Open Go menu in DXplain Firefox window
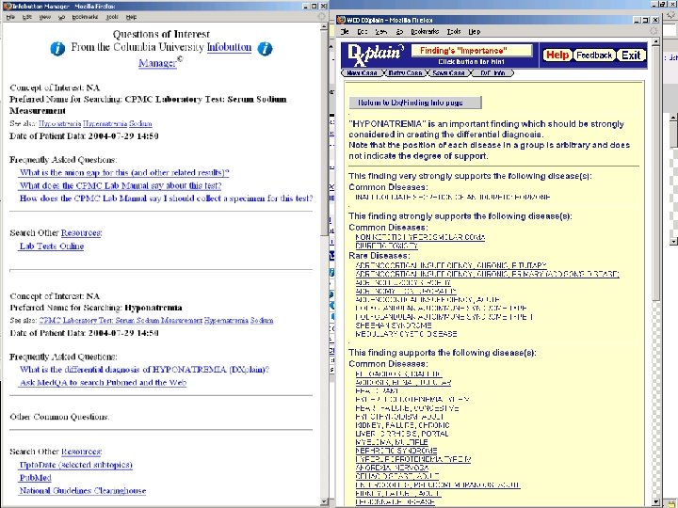 click(399, 32)
